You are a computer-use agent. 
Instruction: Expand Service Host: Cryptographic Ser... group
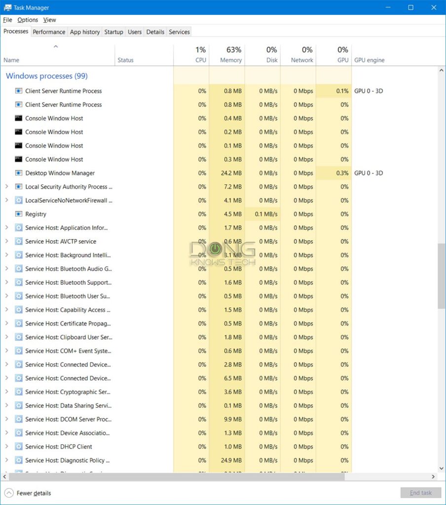(x=6, y=392)
